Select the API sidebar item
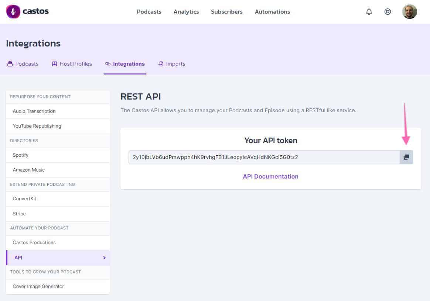Screen dimensions: 430x301 click(58, 258)
